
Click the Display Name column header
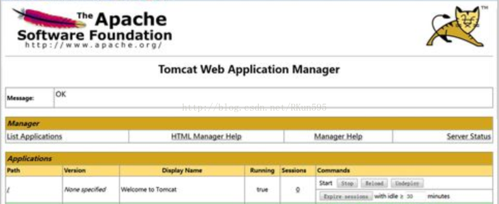[182, 170]
